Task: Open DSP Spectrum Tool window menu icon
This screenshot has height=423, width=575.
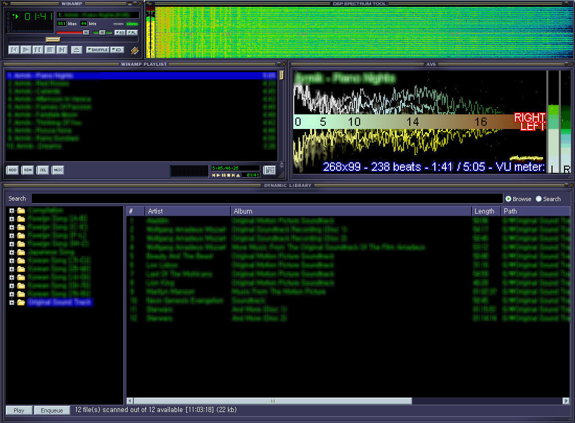Action: 149,4
